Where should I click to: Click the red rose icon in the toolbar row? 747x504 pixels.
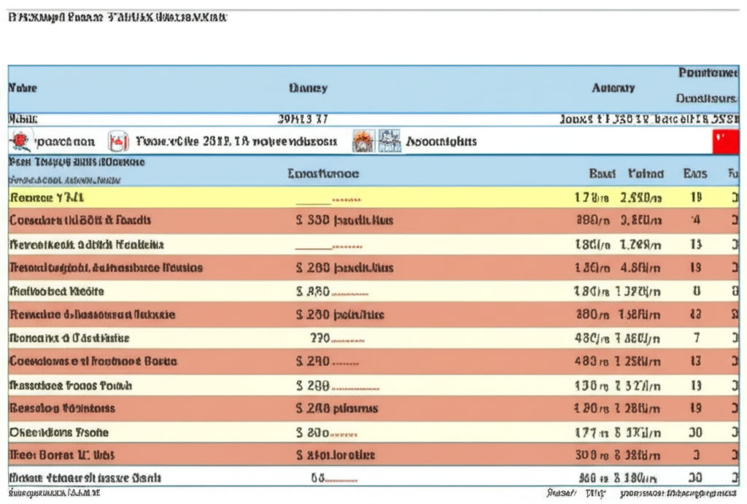click(22, 141)
